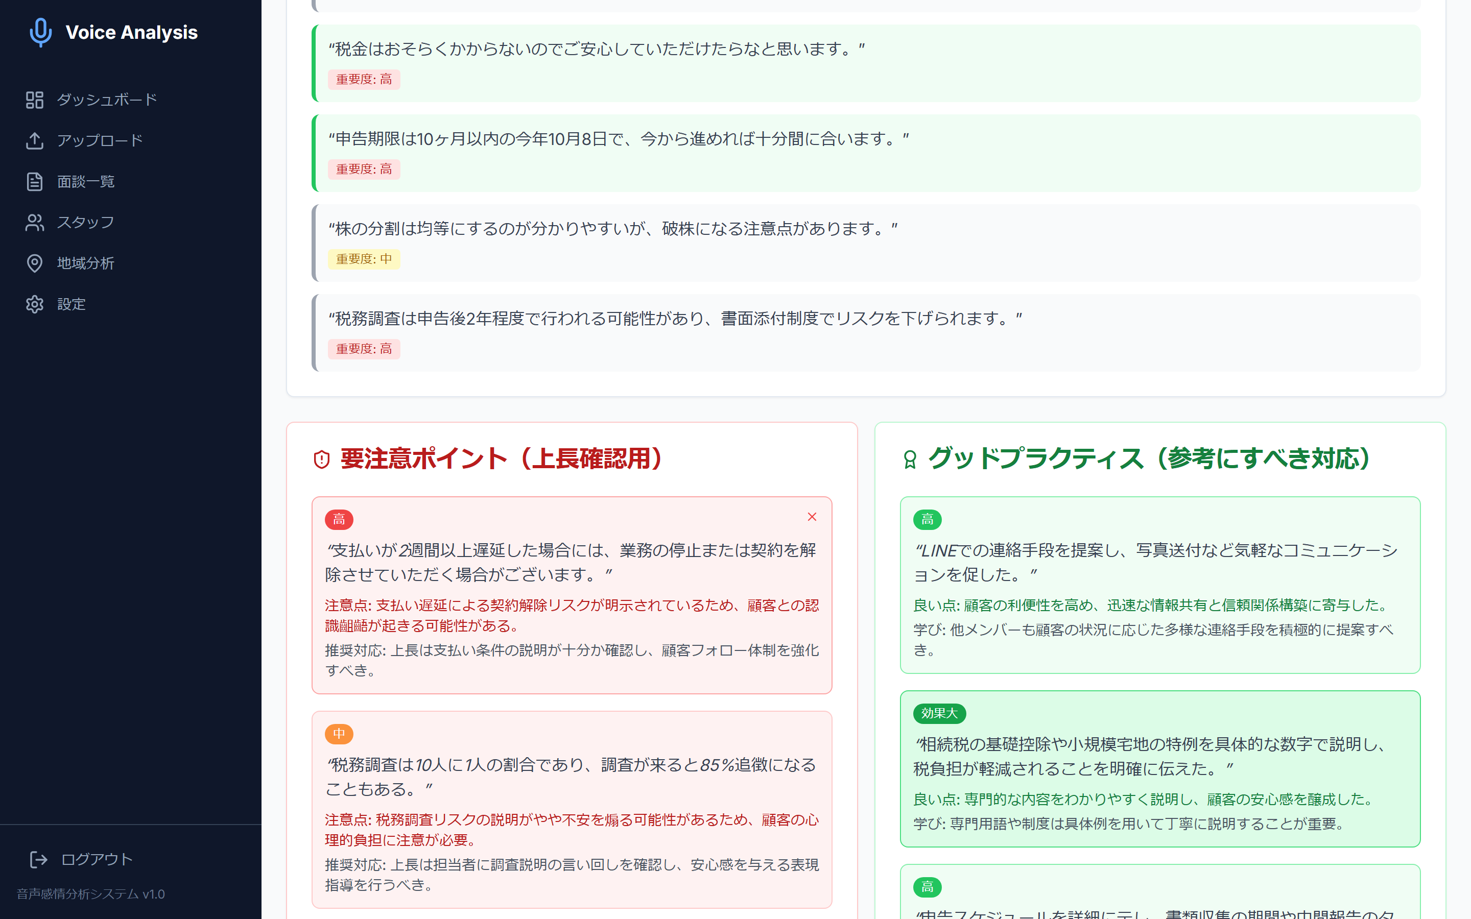
Task: Select the people icon next to スタッフ
Action: pyautogui.click(x=35, y=223)
